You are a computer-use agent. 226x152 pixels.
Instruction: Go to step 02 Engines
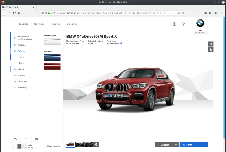[20, 45]
